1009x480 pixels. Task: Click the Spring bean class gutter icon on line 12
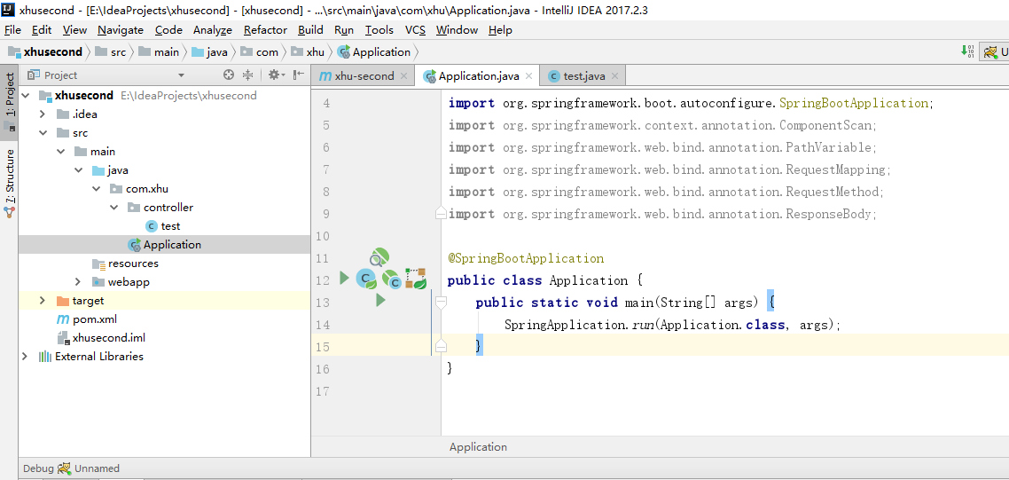click(x=366, y=279)
